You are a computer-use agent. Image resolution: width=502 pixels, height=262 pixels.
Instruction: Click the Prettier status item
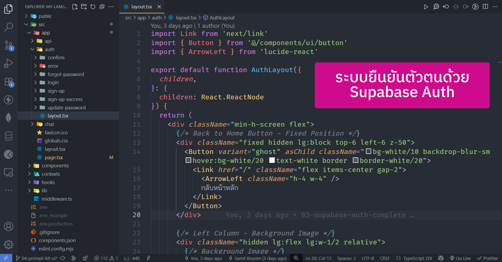488,258
